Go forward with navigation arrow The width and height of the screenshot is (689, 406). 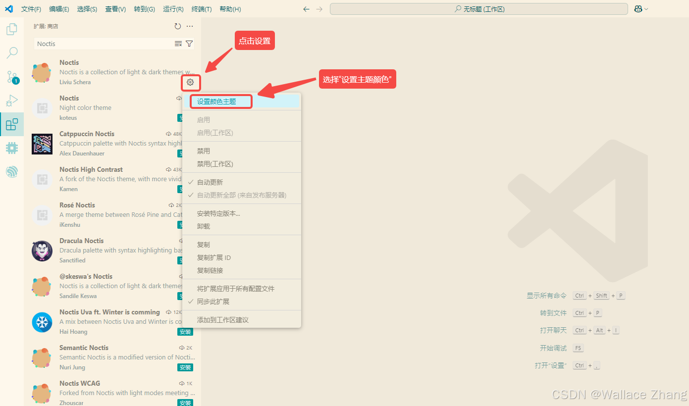pos(319,9)
